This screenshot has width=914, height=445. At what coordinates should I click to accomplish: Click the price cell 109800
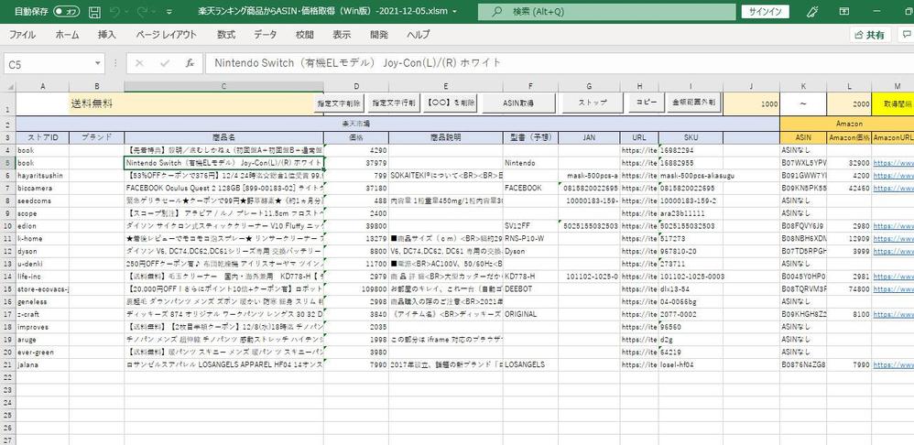[356, 289]
